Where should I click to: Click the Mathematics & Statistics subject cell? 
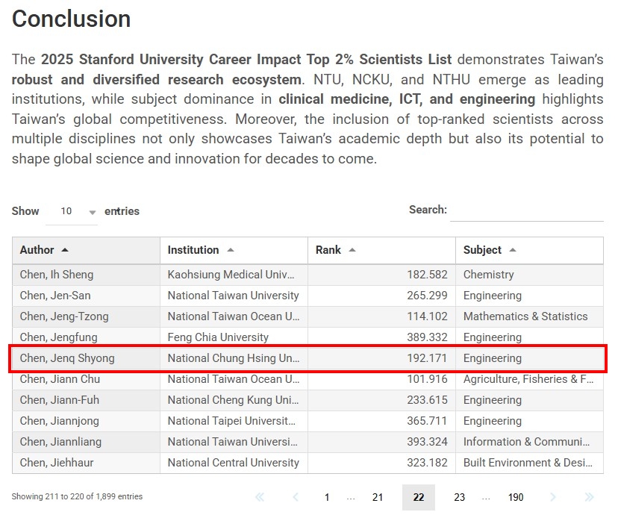click(525, 316)
